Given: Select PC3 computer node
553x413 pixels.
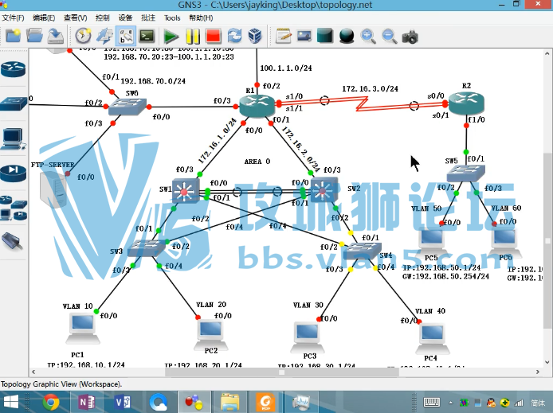Looking at the screenshot, I should point(308,337).
